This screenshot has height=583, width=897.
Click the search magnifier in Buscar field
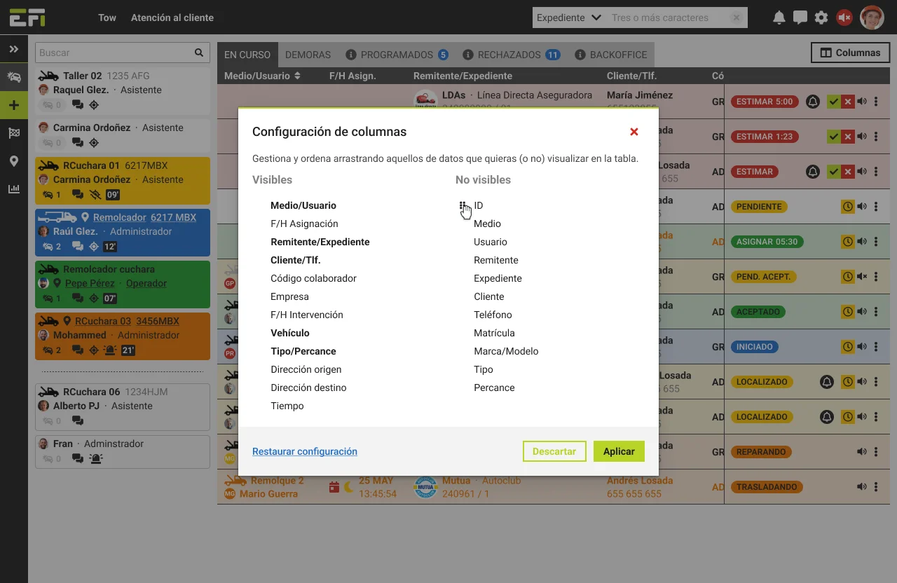(x=199, y=53)
